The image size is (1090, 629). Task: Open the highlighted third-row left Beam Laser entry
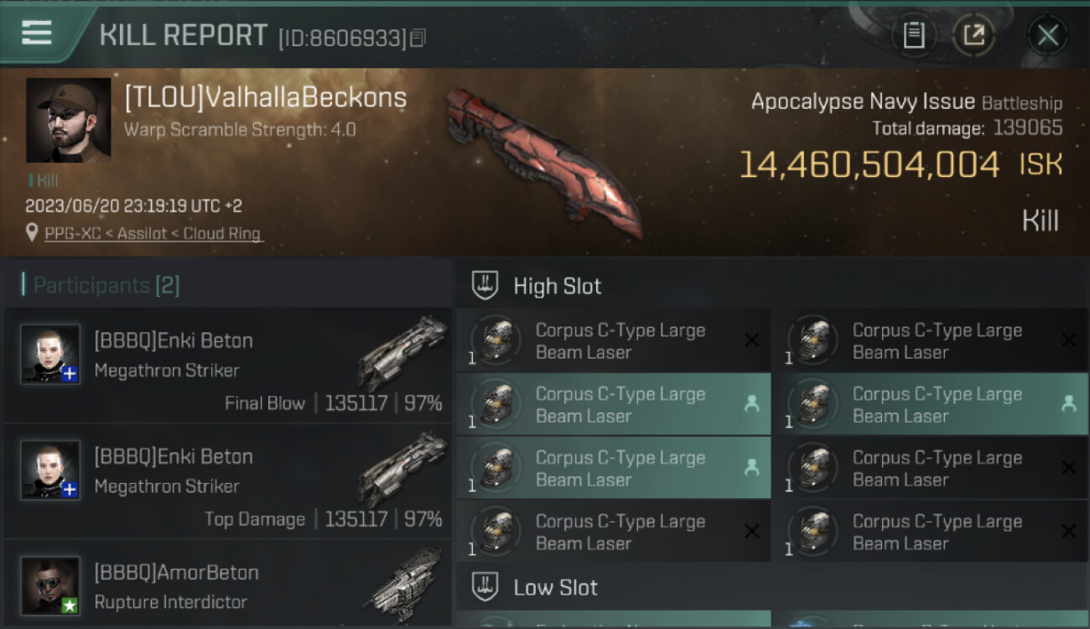[x=613, y=469]
